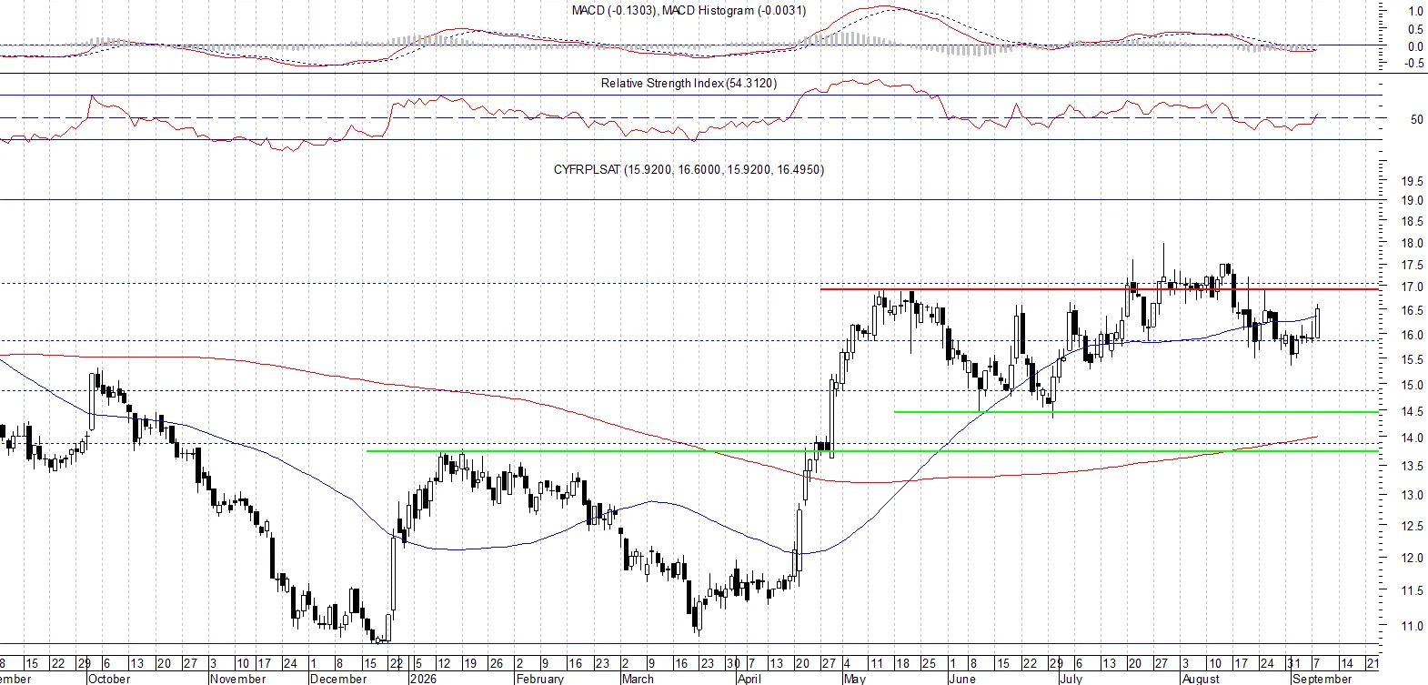Viewport: 1428px width, 685px height.
Task: Click the red resistance line at 17.0
Action: click(x=1099, y=289)
